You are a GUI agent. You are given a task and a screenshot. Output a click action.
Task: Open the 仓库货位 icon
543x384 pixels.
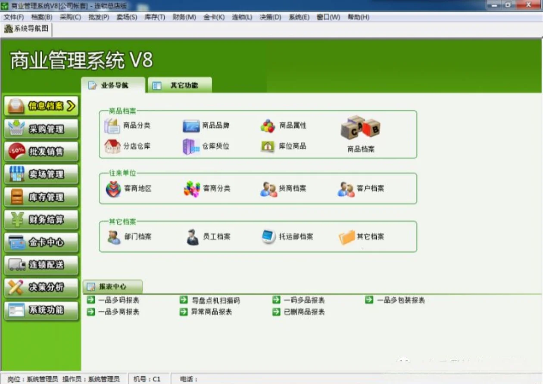click(x=191, y=146)
